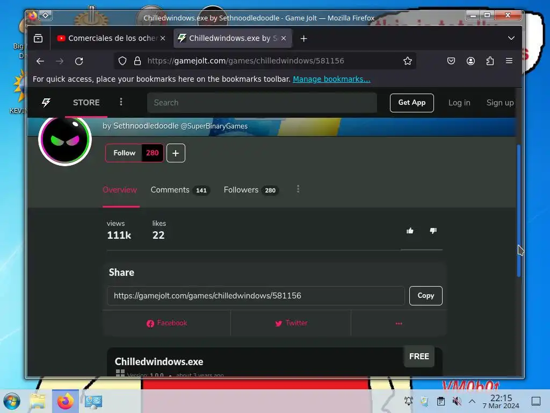550x413 pixels.
Task: Reload the Game Jolt page
Action: coord(79,61)
